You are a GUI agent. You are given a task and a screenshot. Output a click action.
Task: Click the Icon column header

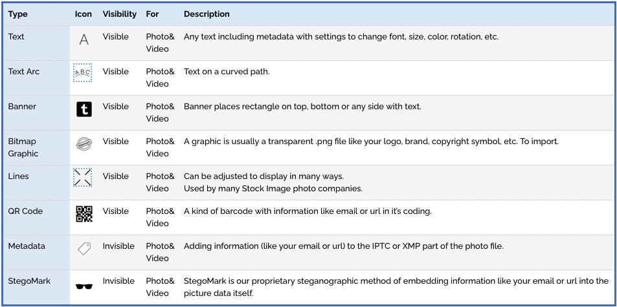point(83,14)
